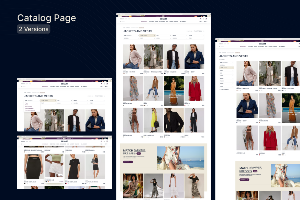Click the cart icon in the sort-menu window
This screenshot has width=300, height=200.
(x=107, y=84)
